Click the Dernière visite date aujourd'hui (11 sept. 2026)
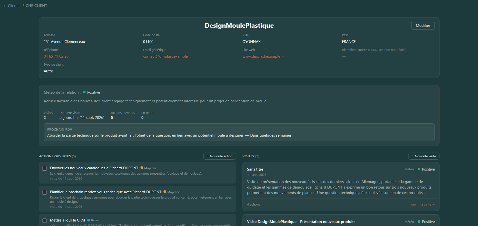The image size is (478, 226). pos(82,118)
